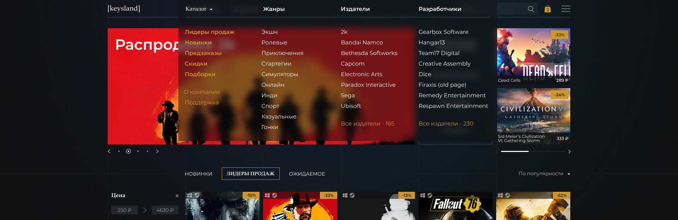678x220 pixels.
Task: View Все издатели - 230 list
Action: click(x=446, y=123)
